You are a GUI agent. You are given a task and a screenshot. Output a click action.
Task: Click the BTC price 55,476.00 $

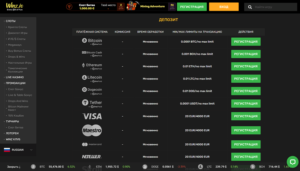[56, 167]
